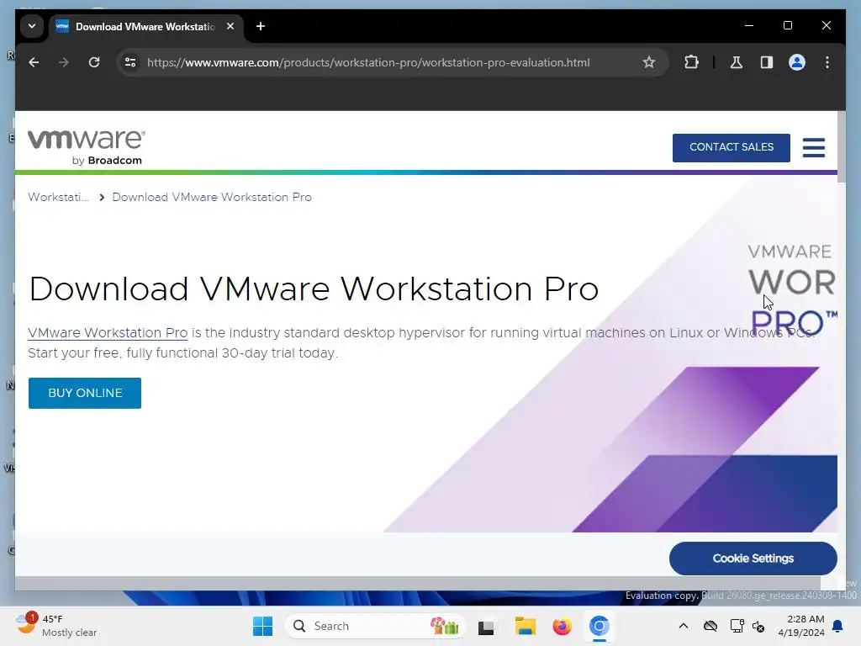Viewport: 861px width, 646px height.
Task: Click the OneDrive cloud tray icon
Action: pyautogui.click(x=710, y=626)
